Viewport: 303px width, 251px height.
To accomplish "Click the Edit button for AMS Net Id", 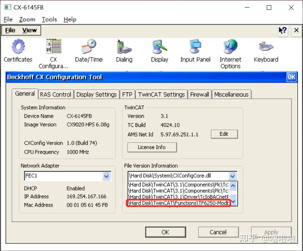I will (x=224, y=134).
